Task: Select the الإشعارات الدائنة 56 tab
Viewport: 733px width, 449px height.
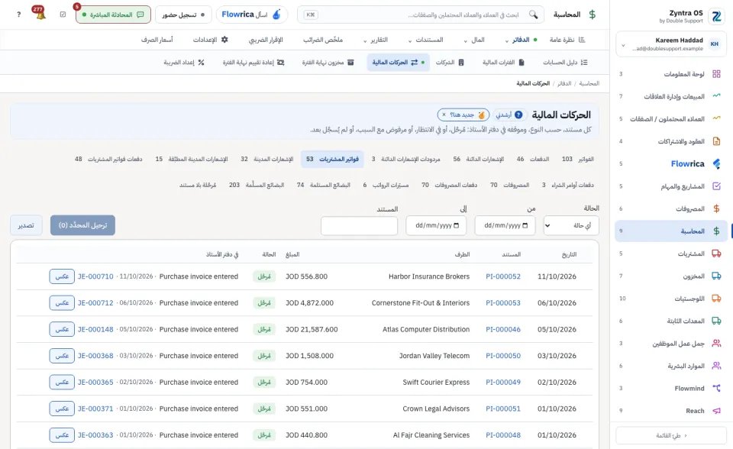Action: click(479, 159)
